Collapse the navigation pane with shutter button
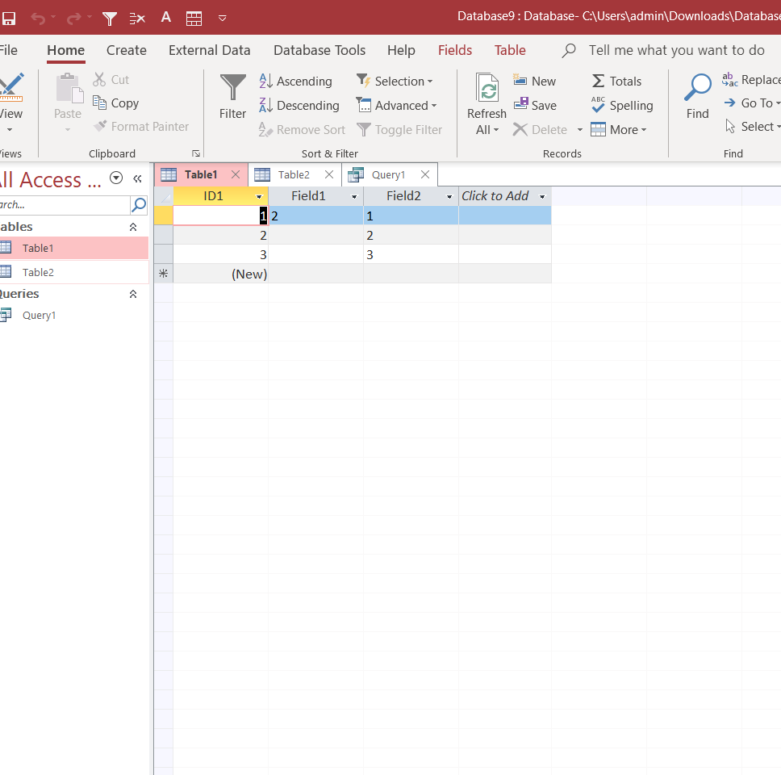 [x=137, y=178]
